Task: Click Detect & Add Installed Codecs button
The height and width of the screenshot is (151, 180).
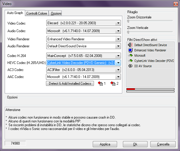Action: tap(70, 84)
